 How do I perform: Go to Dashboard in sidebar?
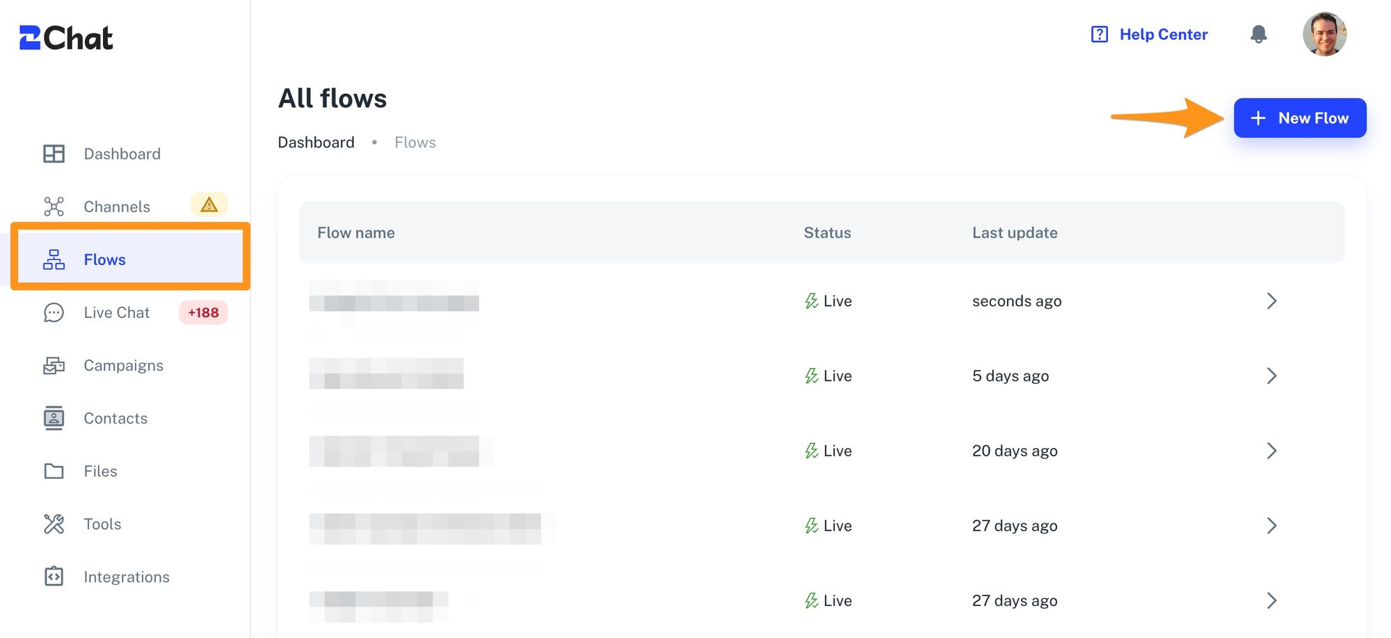tap(122, 154)
